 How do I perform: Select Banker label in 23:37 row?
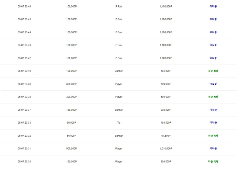[119, 110]
